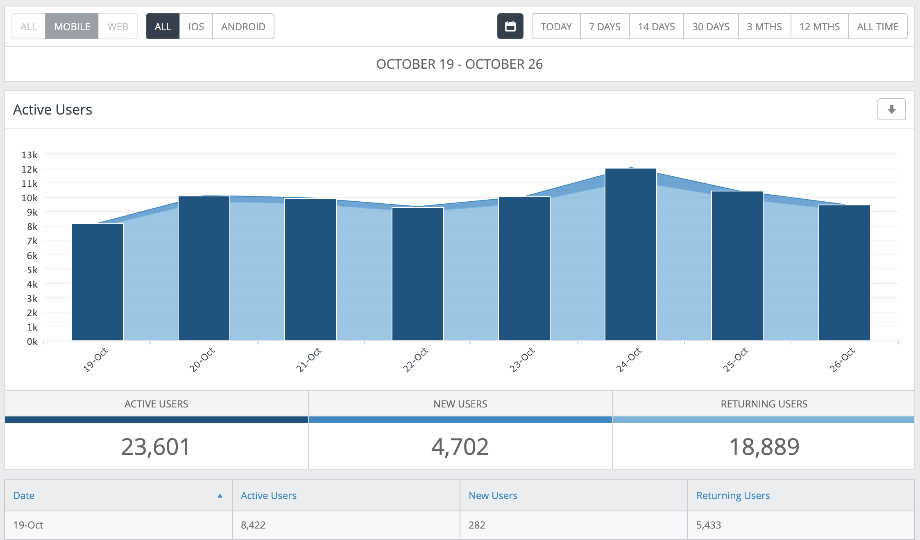The image size is (920, 540).
Task: Filter by IOS devices
Action: click(x=196, y=27)
